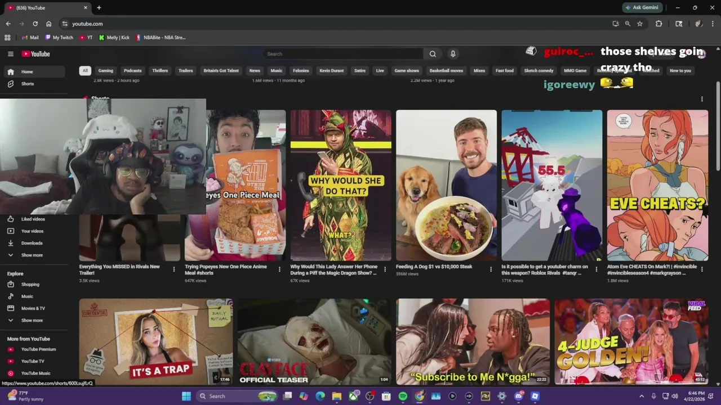Select the Podcasts filter chip
The height and width of the screenshot is (405, 721).
tap(133, 71)
